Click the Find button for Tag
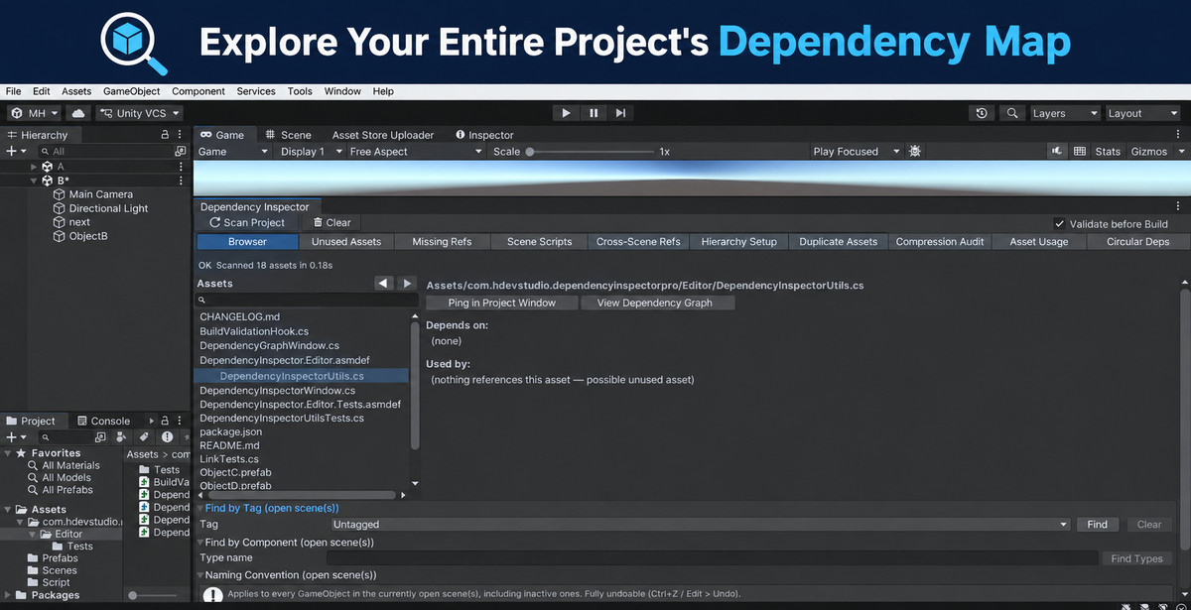Viewport: 1191px width, 610px height. coord(1098,524)
